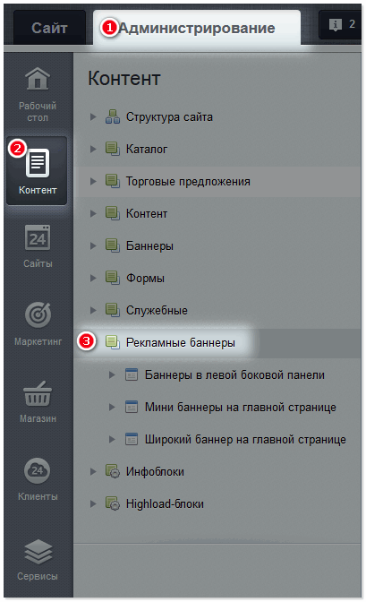Expand the Highload-блоки node
Image resolution: width=366 pixels, height=602 pixels.
pyautogui.click(x=93, y=503)
